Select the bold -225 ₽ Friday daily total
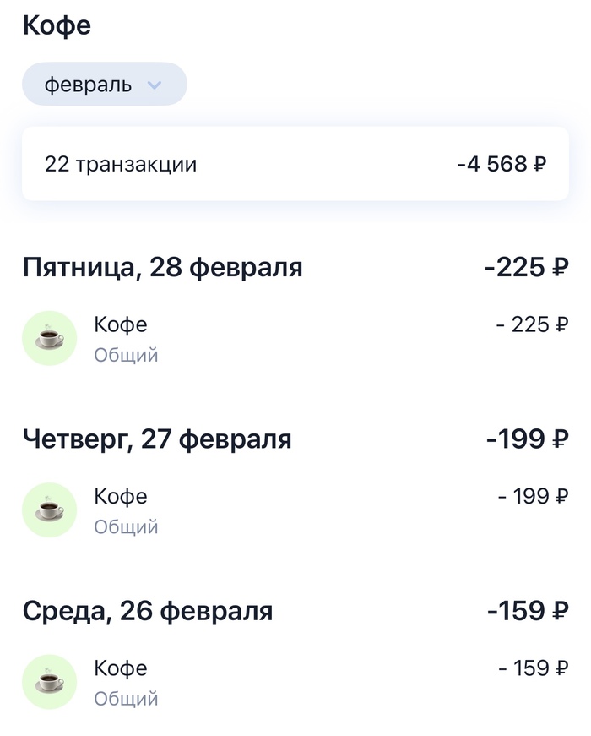Image resolution: width=591 pixels, height=736 pixels. [526, 268]
